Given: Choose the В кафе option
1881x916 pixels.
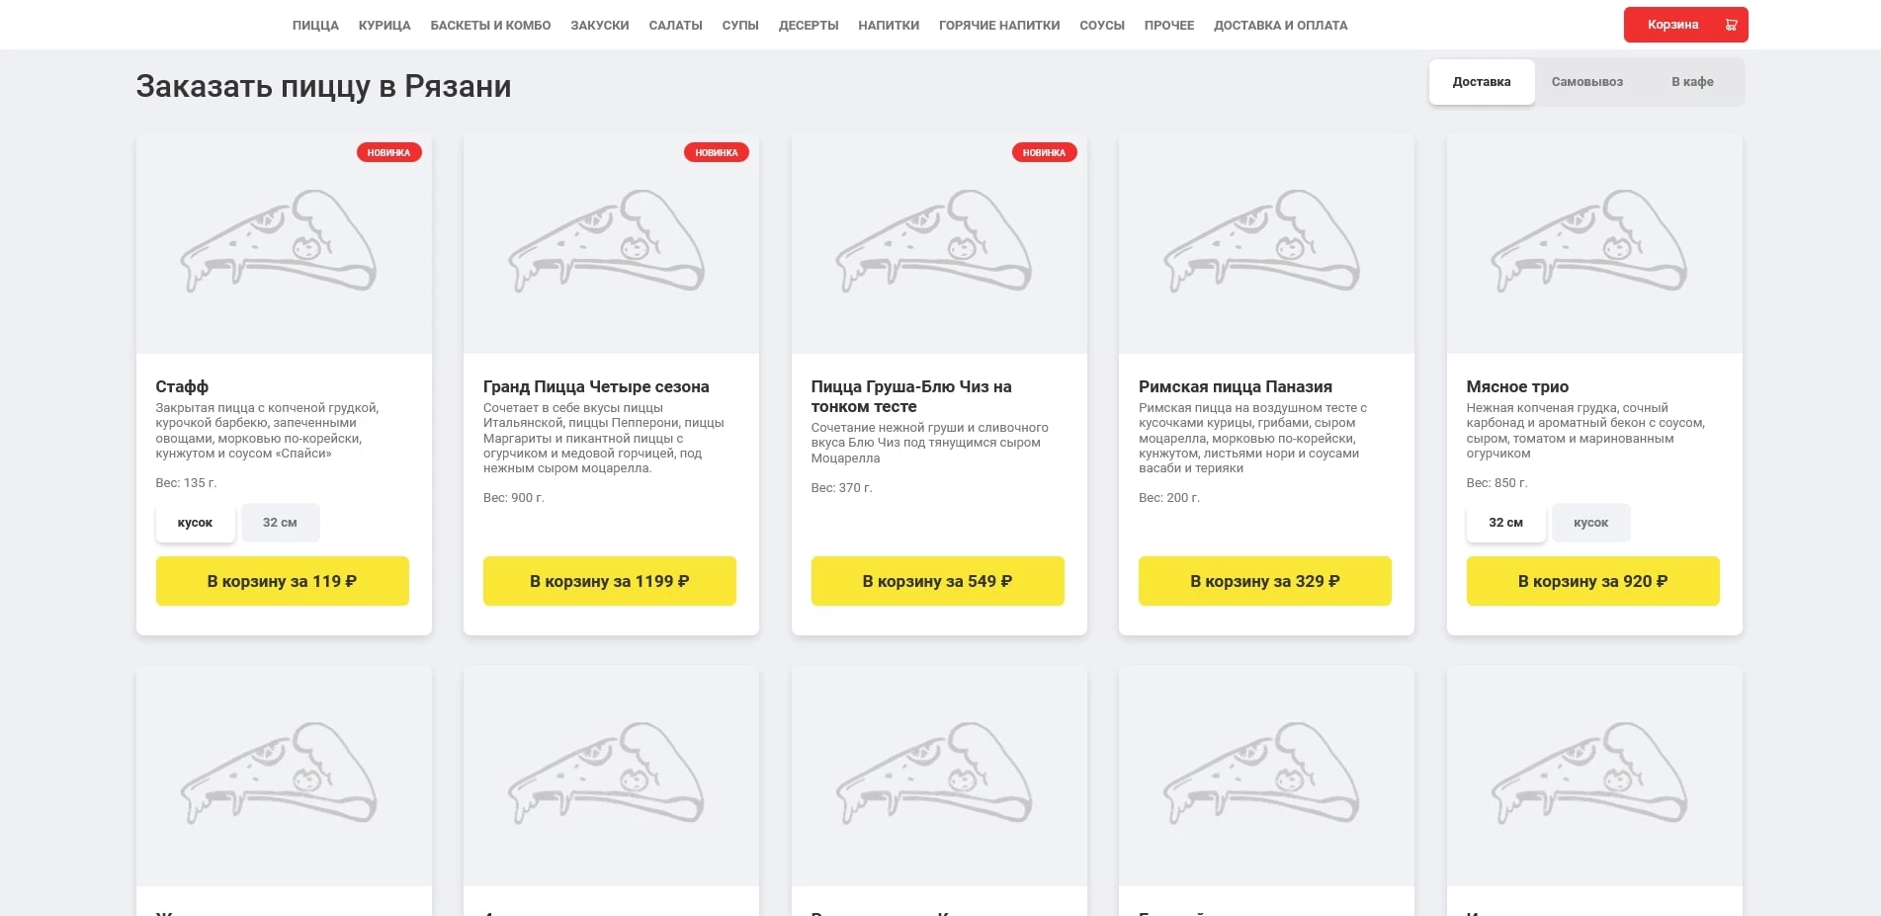Looking at the screenshot, I should (1692, 82).
